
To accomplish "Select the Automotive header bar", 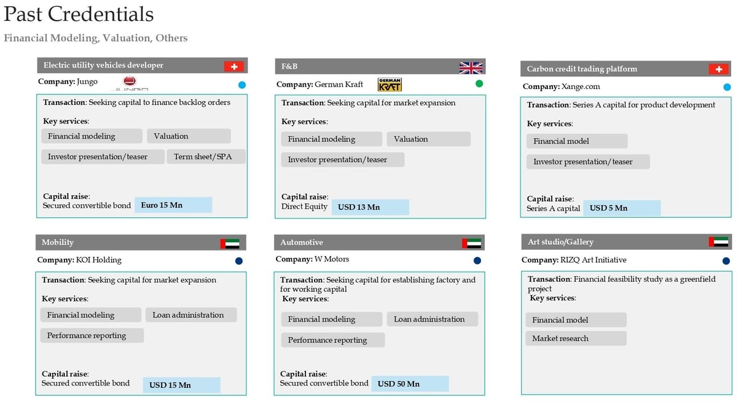I will (x=379, y=242).
